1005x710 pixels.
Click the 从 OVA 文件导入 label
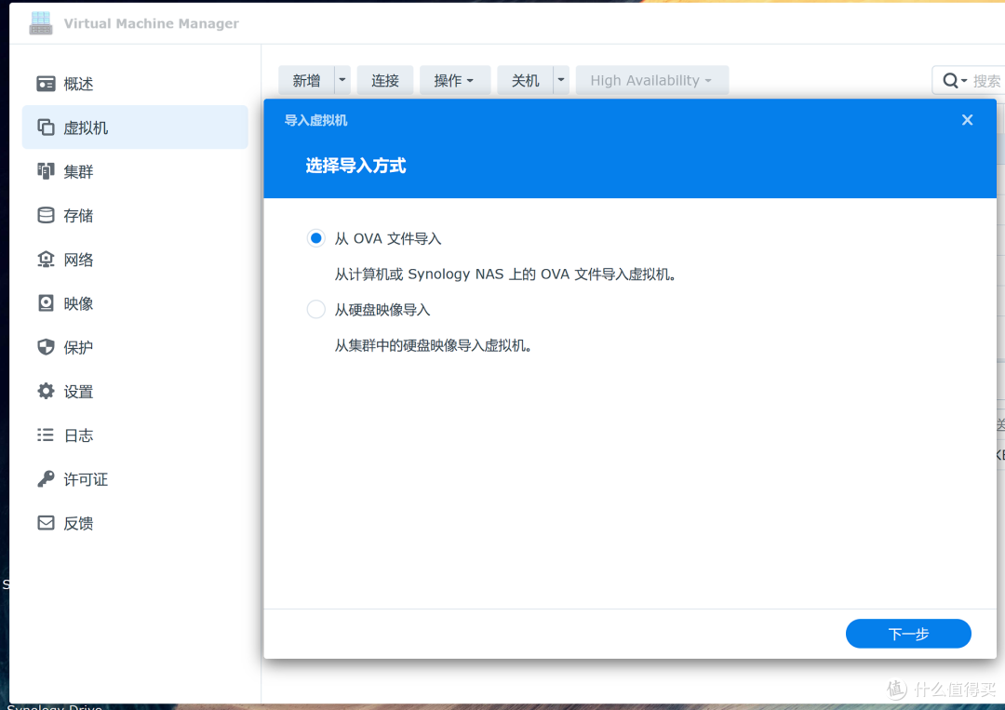tap(388, 238)
